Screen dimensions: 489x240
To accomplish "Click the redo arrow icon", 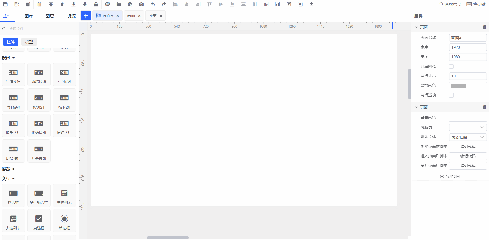I will click(164, 4).
